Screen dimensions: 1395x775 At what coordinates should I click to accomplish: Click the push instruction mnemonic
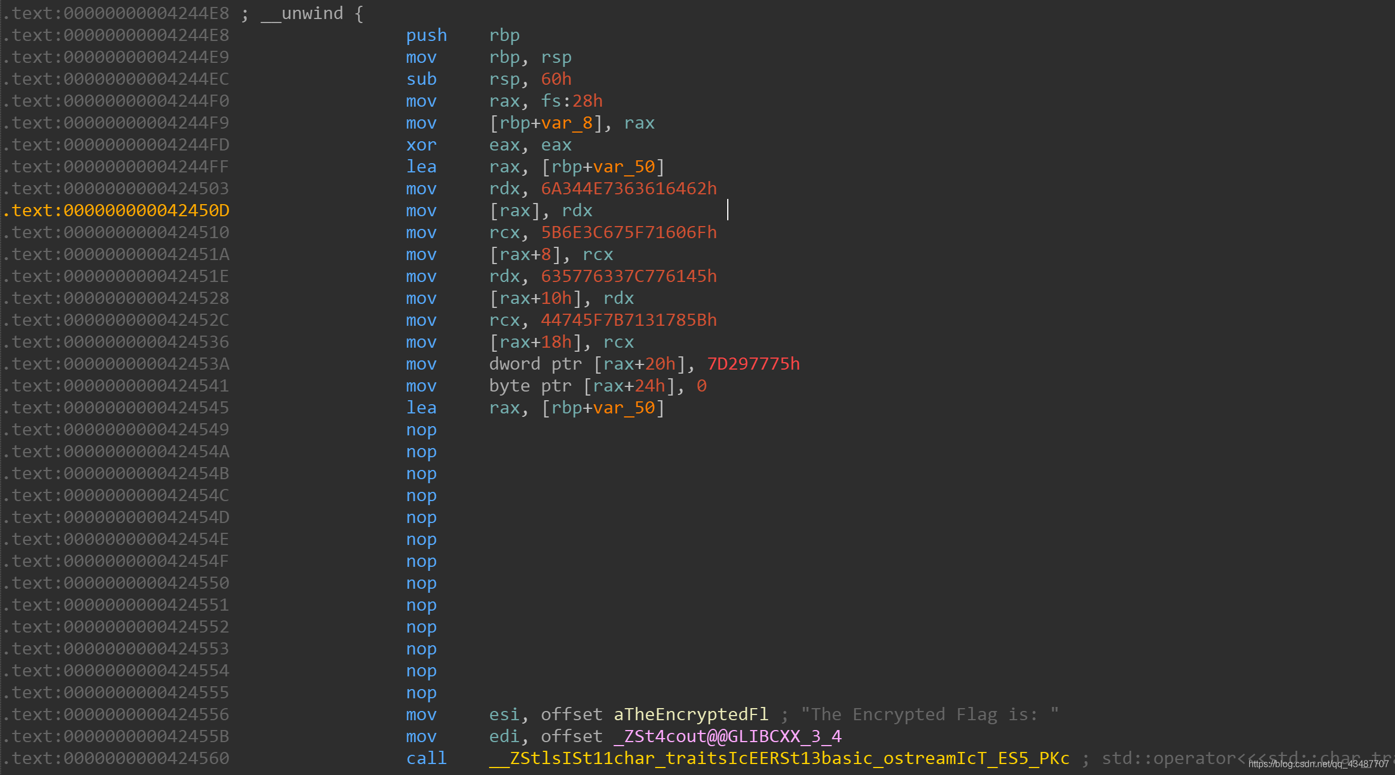(x=426, y=35)
